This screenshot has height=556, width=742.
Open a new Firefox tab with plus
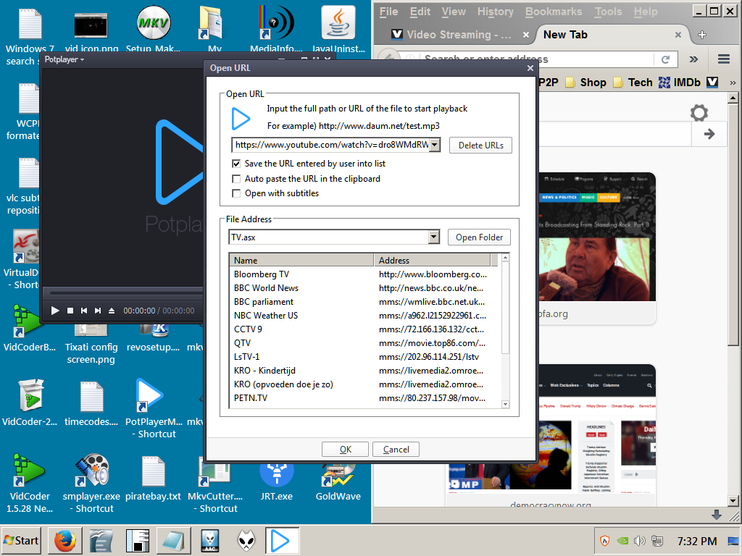point(702,35)
